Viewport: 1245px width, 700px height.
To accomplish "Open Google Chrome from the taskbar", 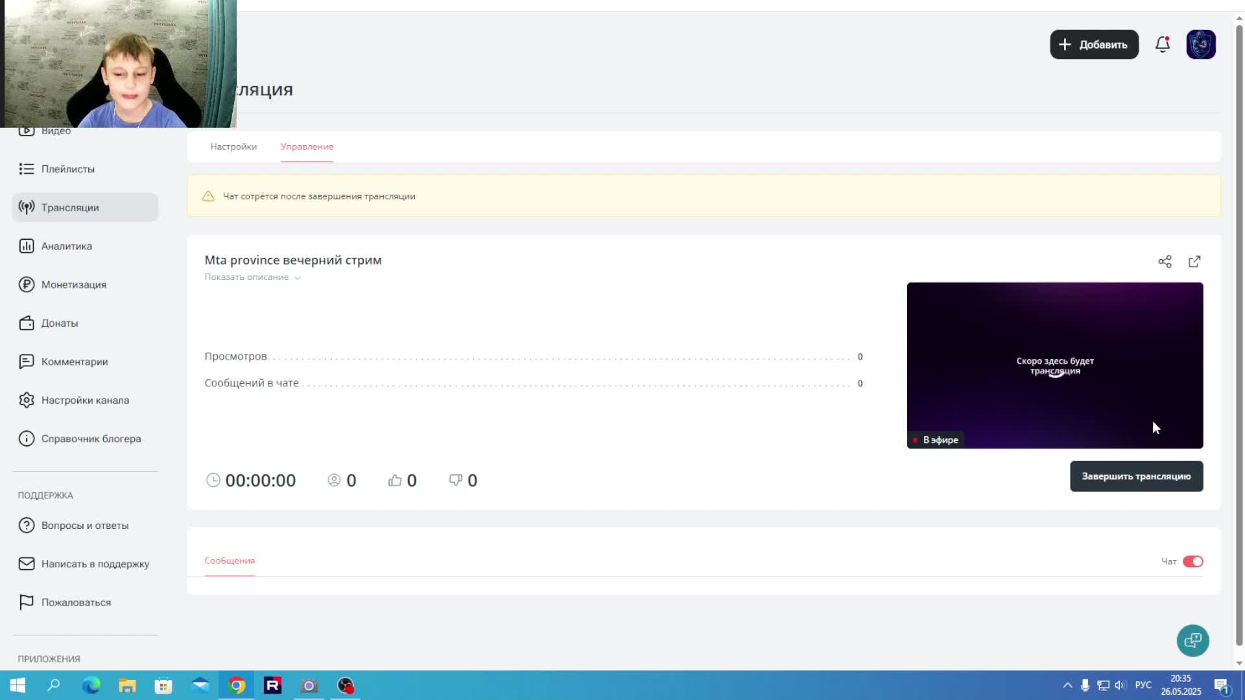I will 237,685.
